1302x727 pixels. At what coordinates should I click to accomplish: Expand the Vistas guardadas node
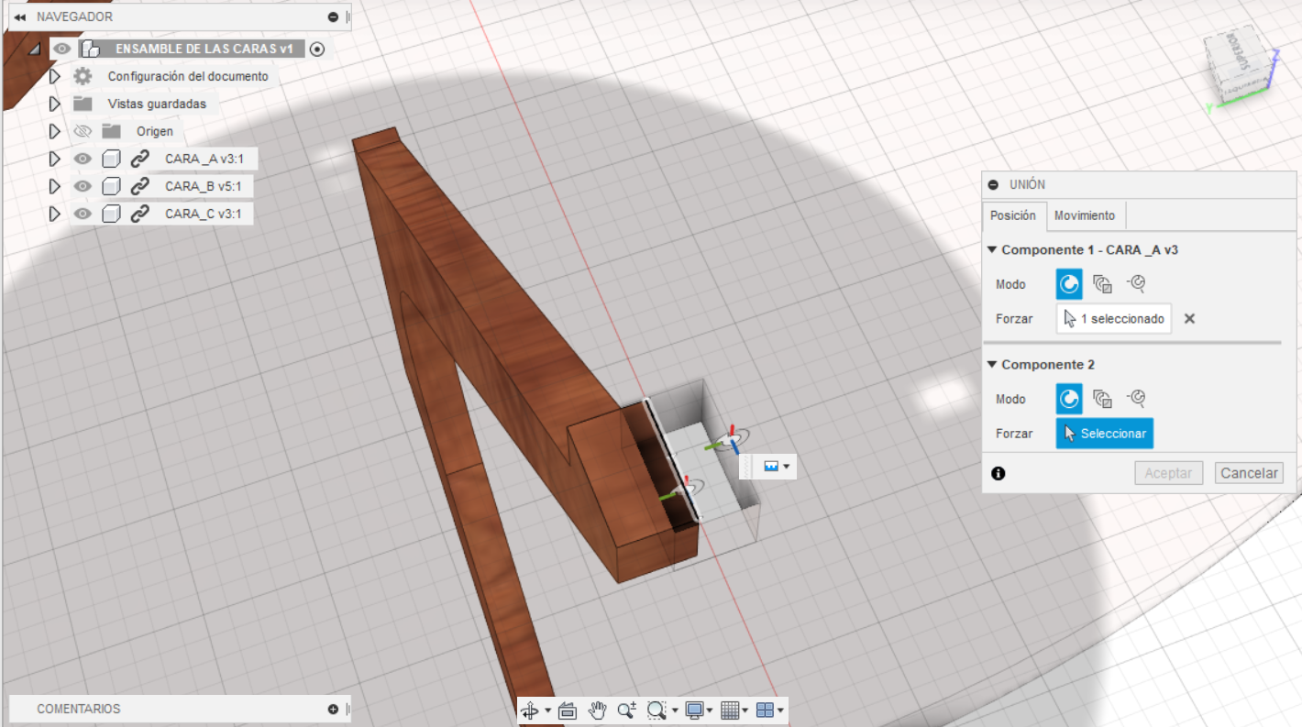54,104
